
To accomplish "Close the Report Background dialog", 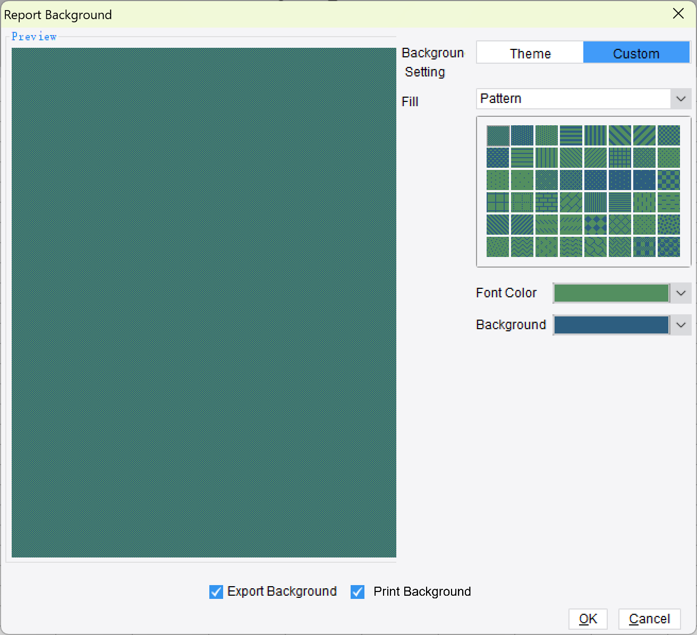I will click(678, 14).
